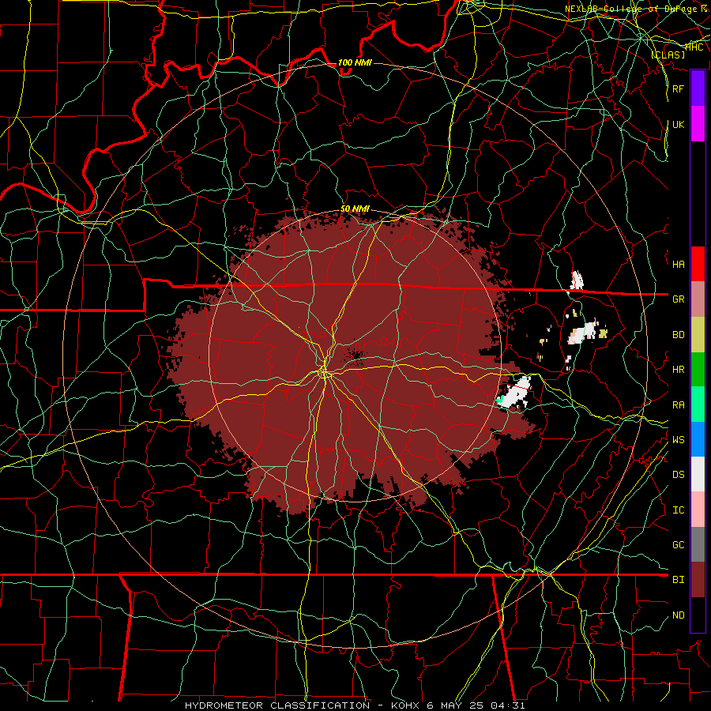Screen dimensions: 711x711
Task: Click the "HA" legend label text
Action: (678, 265)
